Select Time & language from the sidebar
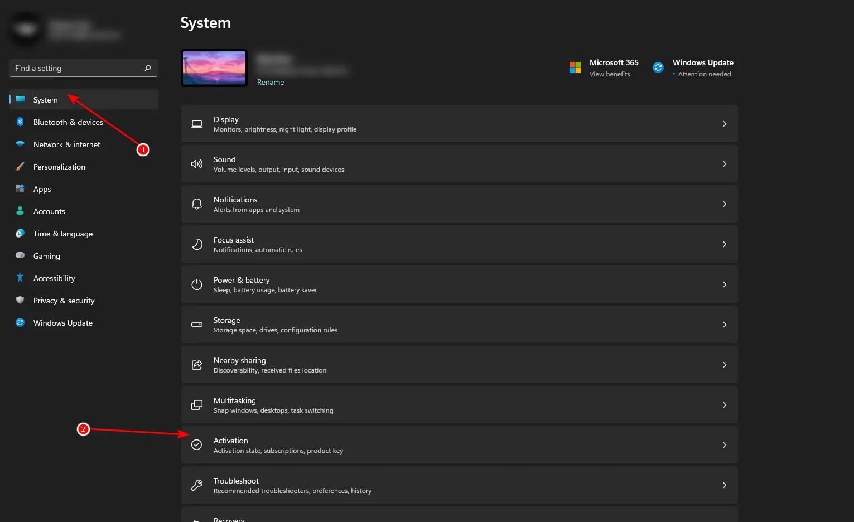Screen dimensions: 854x522 click(62, 233)
